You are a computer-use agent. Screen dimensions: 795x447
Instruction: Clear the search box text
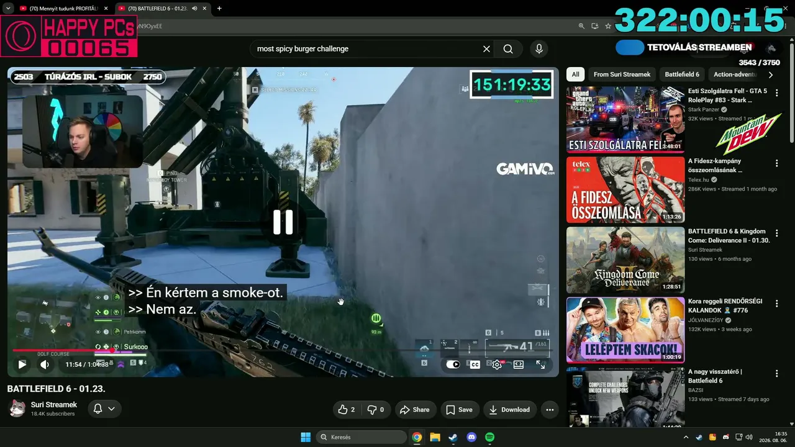[x=486, y=49]
